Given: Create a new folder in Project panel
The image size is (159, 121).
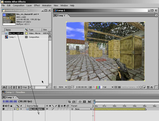Looking at the screenshot, I should (x=9, y=87).
